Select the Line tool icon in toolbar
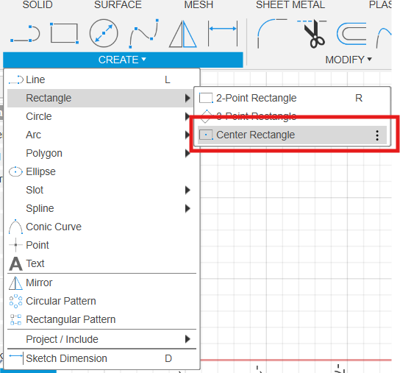400x373 pixels. (x=25, y=34)
